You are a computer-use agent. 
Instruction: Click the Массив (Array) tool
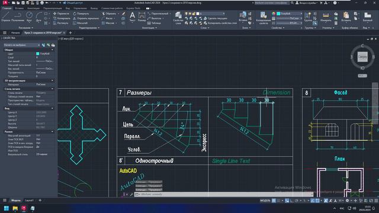point(108,23)
